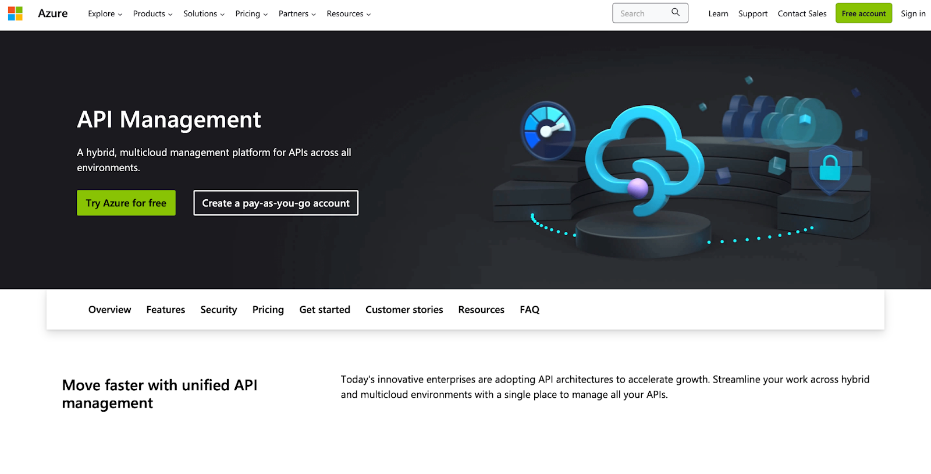
Task: Select the Get started tab
Action: [x=325, y=310]
